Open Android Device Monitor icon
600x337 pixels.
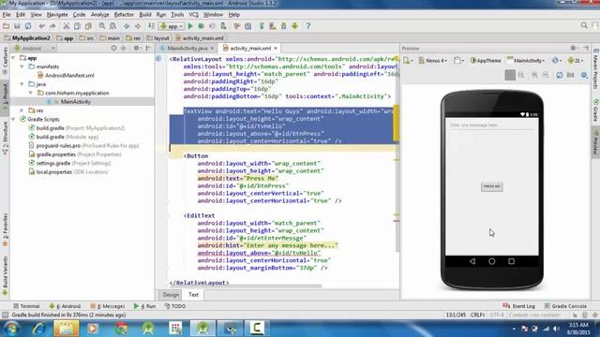pos(294,26)
